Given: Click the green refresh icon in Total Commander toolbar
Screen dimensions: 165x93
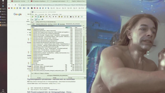Looking at the screenshot, I should pyautogui.click(x=32, y=17).
